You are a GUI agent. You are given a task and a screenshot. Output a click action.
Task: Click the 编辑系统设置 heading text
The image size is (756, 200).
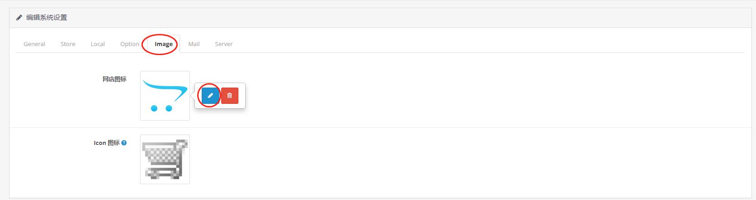47,18
